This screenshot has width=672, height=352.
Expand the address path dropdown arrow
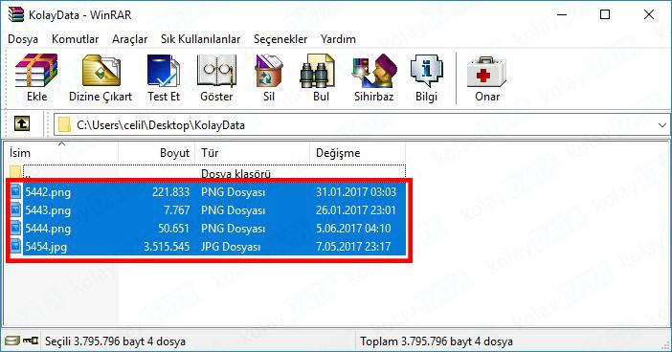coord(662,125)
